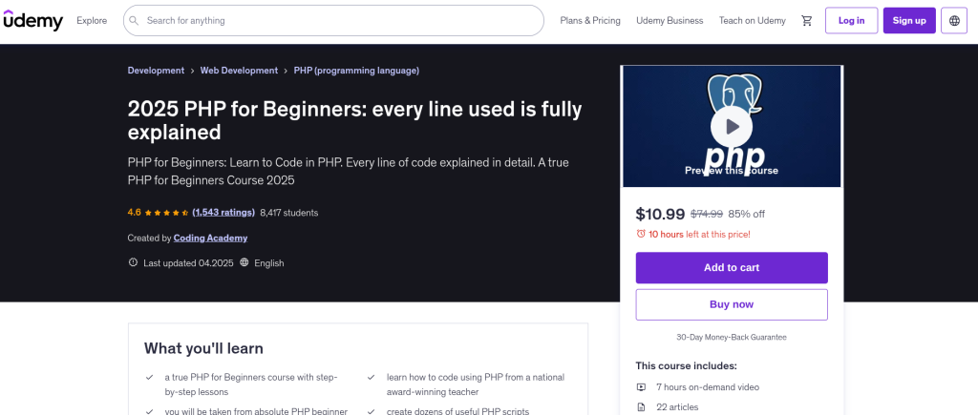Click the on-demand video icon
Screen dimensions: 978x415
click(641, 386)
